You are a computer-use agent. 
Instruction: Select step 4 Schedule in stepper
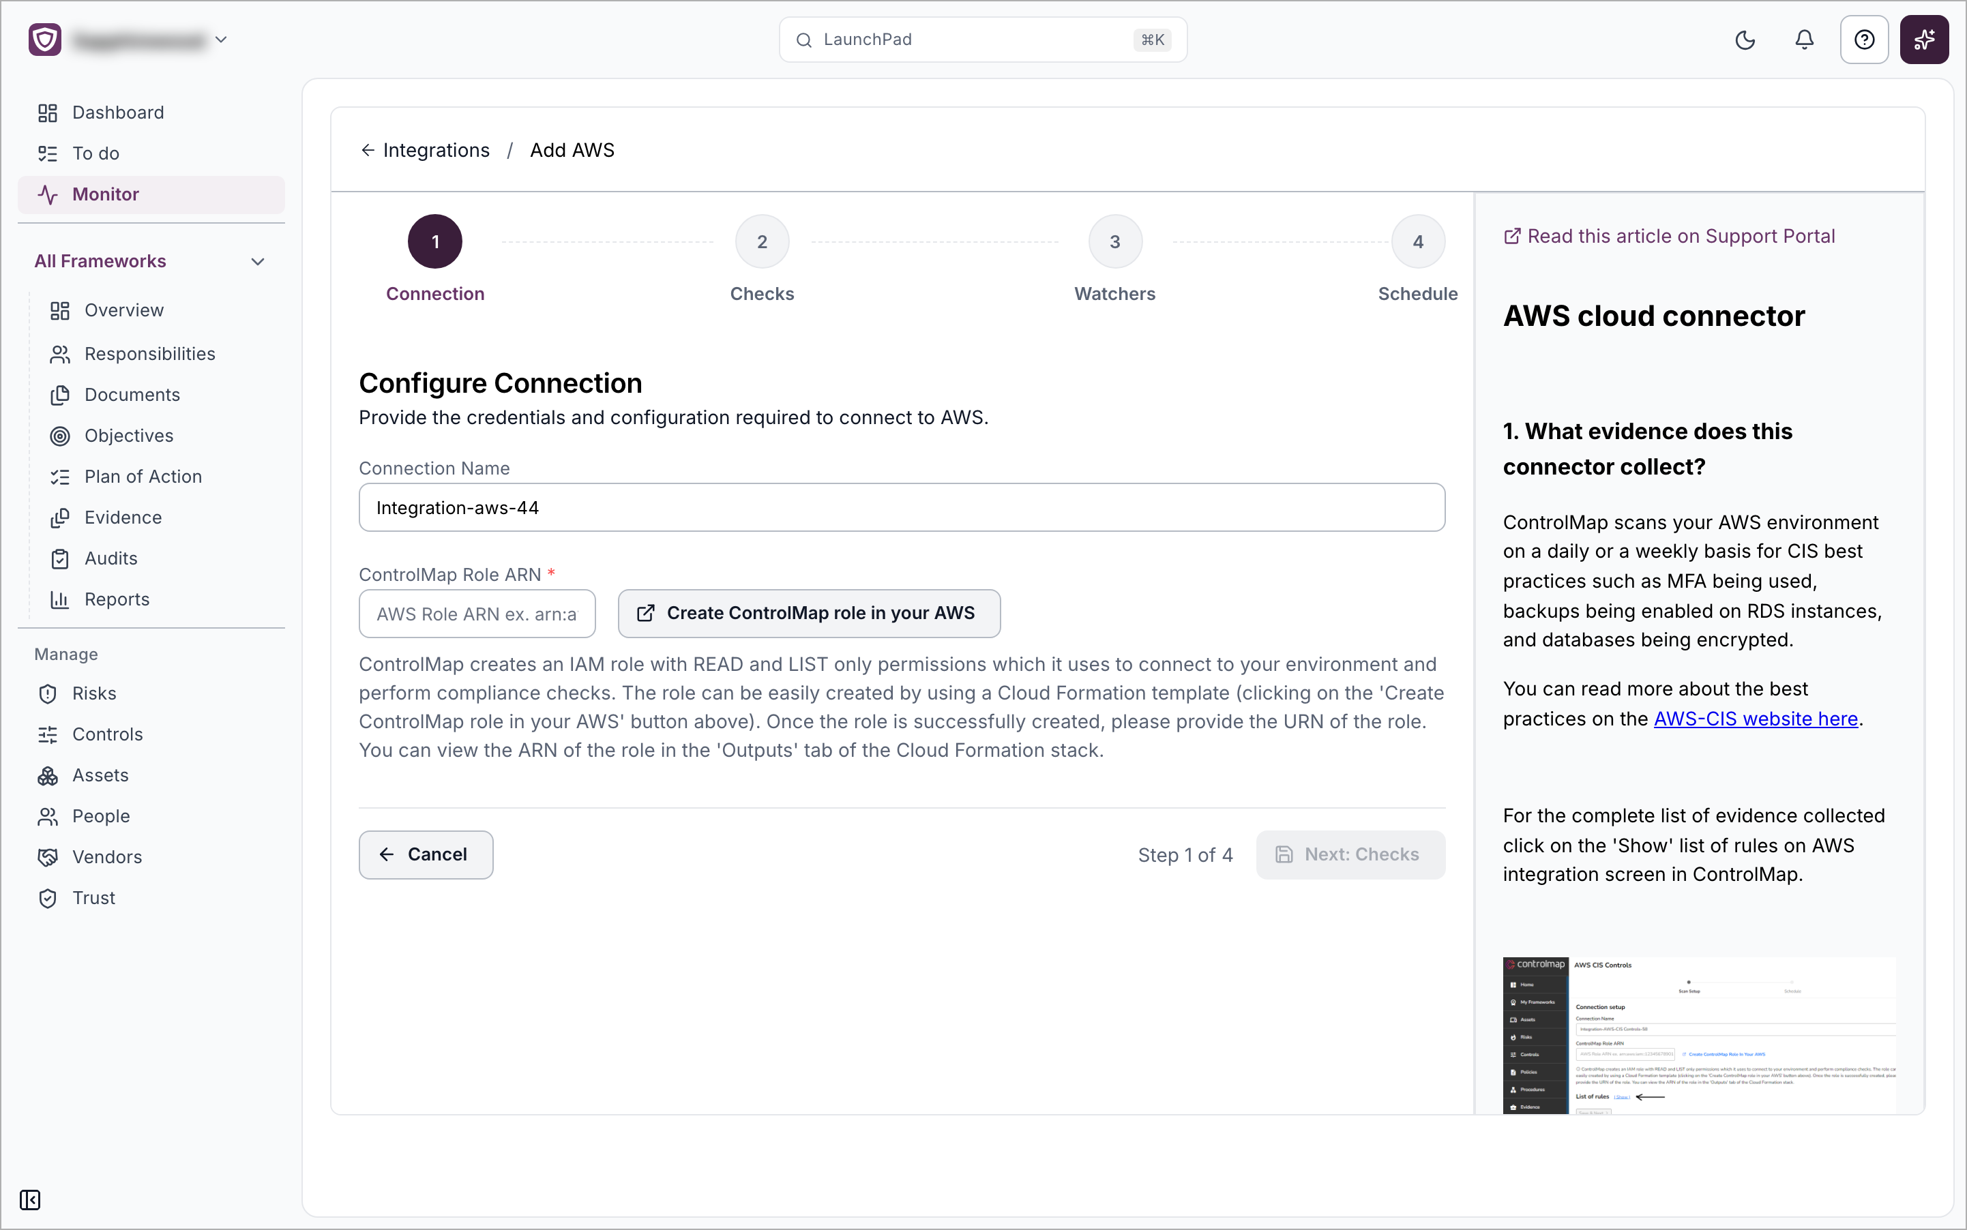click(1418, 241)
